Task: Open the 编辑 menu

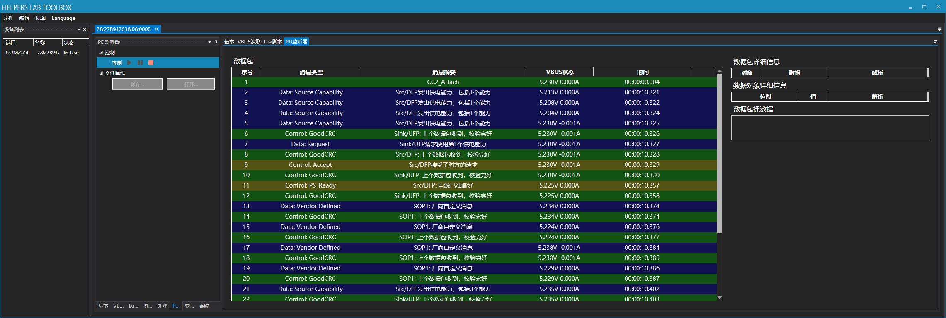Action: click(24, 18)
